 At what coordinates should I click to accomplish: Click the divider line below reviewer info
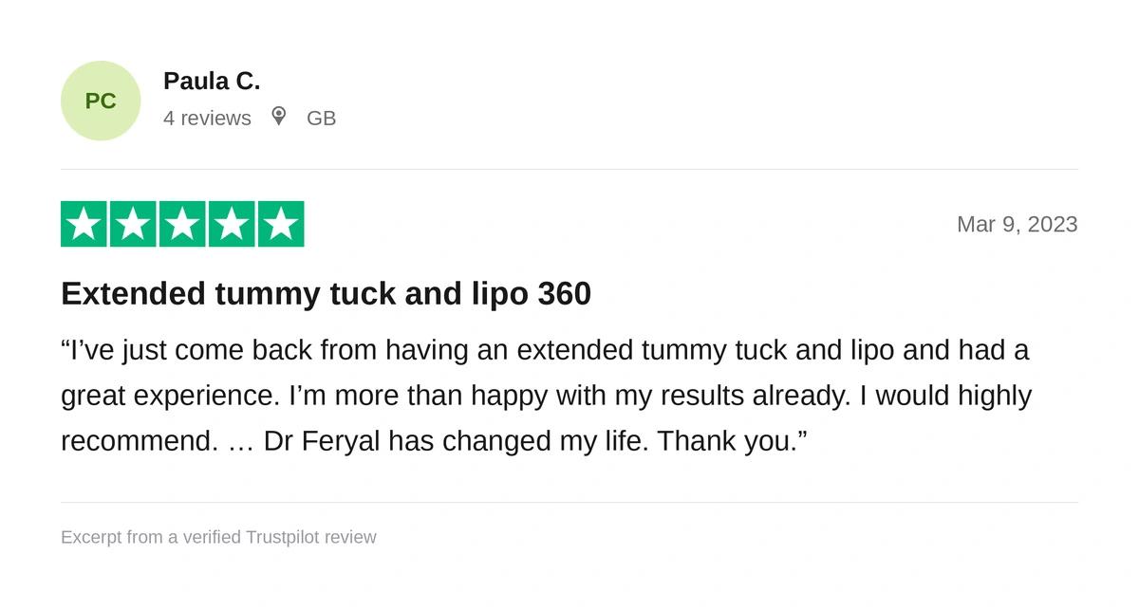coord(569,169)
